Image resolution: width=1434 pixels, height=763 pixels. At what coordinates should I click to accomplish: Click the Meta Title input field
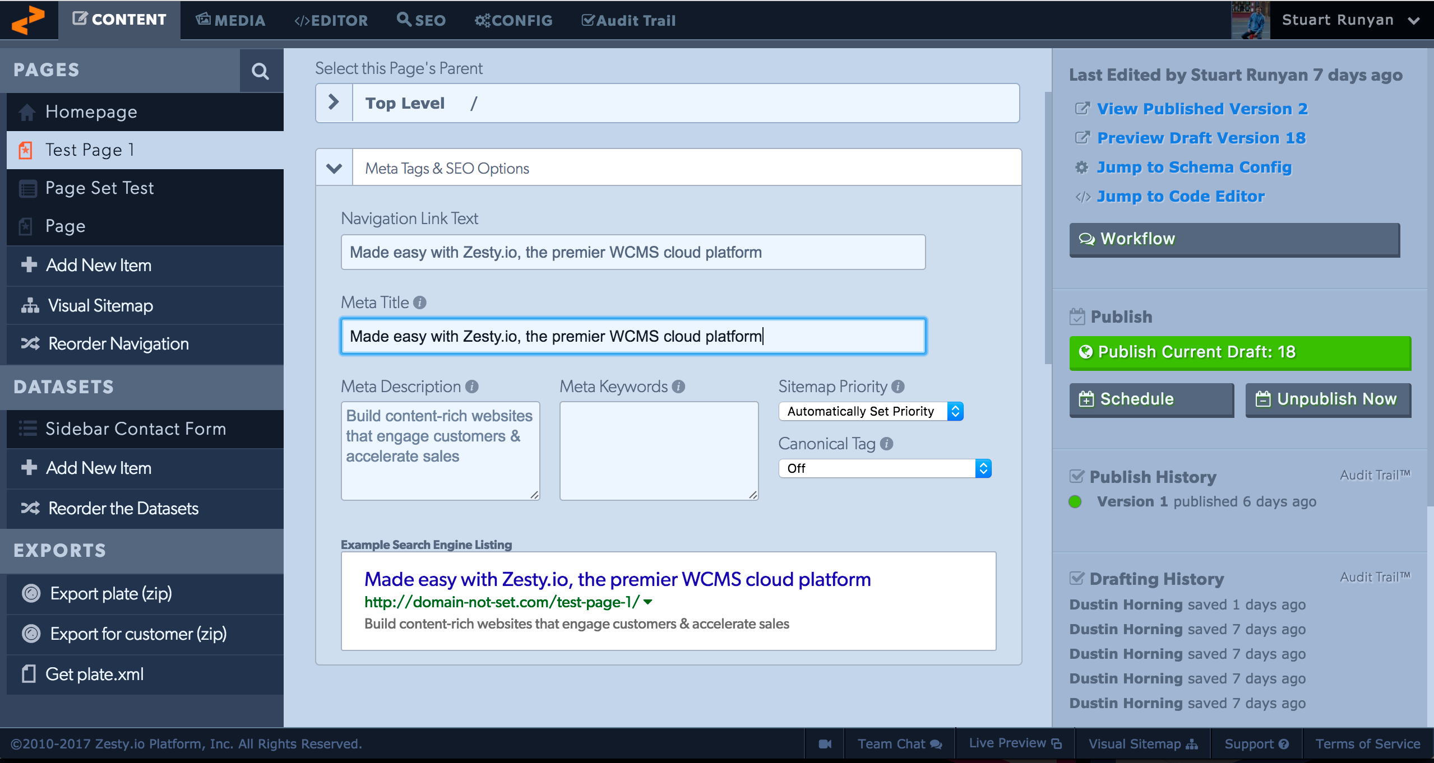point(633,336)
